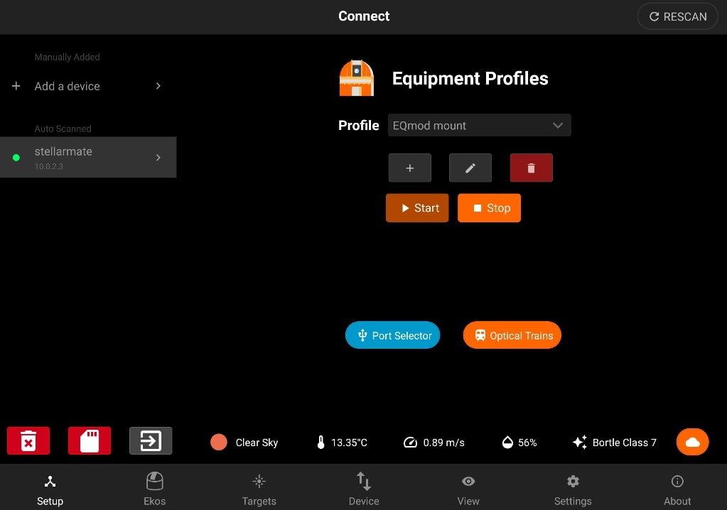
Task: Click the wind speed 0.89 m/s
Action: click(443, 443)
